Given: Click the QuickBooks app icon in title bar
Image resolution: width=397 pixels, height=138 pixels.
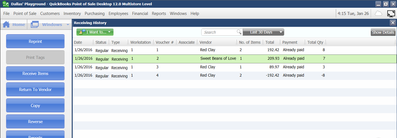Looking at the screenshot, I should [x=6, y=4].
